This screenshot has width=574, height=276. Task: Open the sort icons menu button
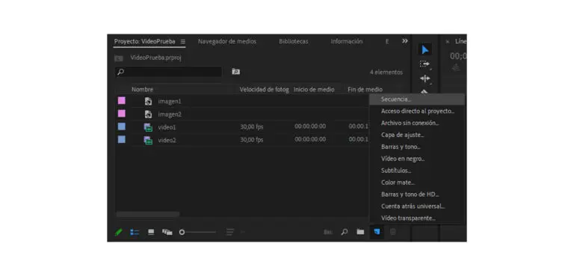pyautogui.click(x=229, y=232)
